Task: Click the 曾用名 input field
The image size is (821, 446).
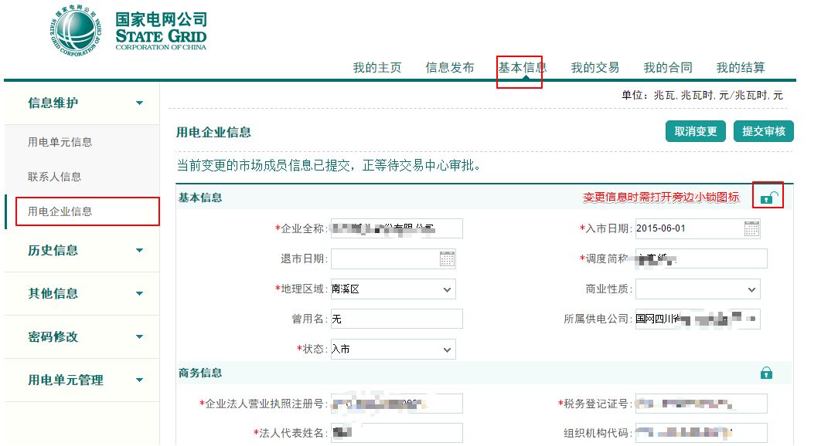Action: click(x=396, y=319)
